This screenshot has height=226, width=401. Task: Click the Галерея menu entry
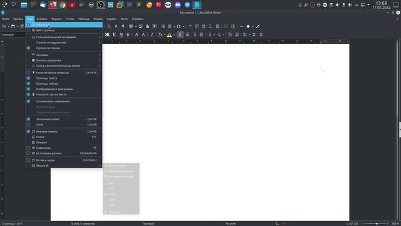64,143
